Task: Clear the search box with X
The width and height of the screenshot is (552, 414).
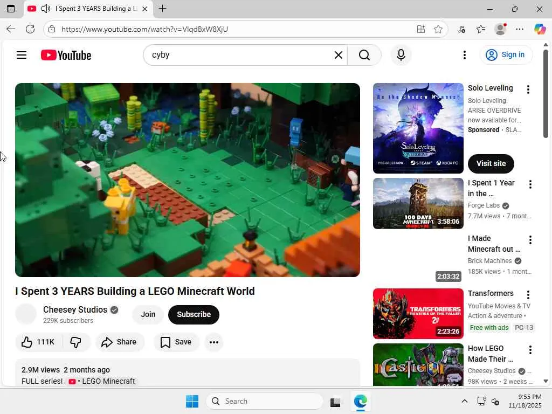Action: point(339,55)
